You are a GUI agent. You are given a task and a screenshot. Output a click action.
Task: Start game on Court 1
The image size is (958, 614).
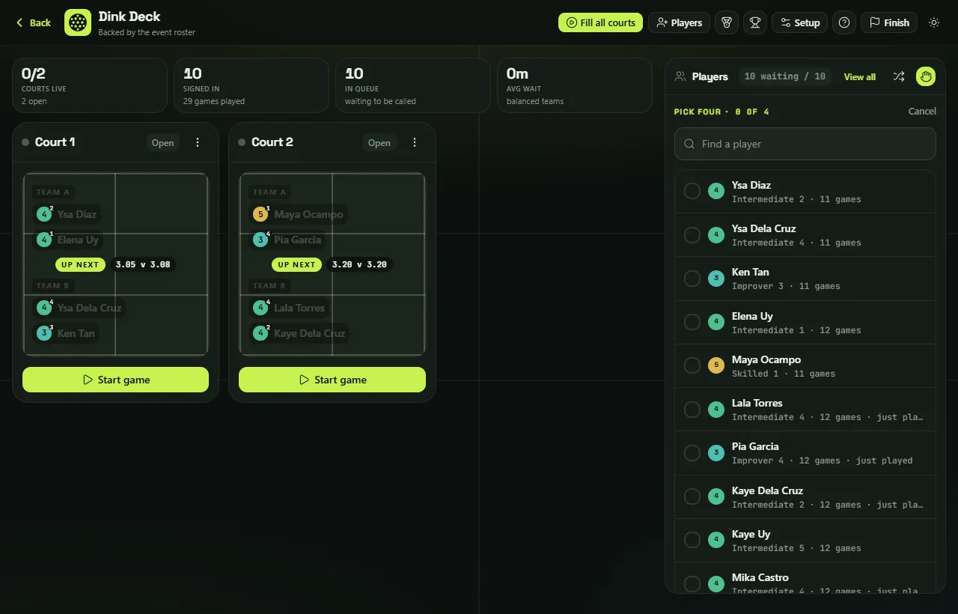click(115, 380)
